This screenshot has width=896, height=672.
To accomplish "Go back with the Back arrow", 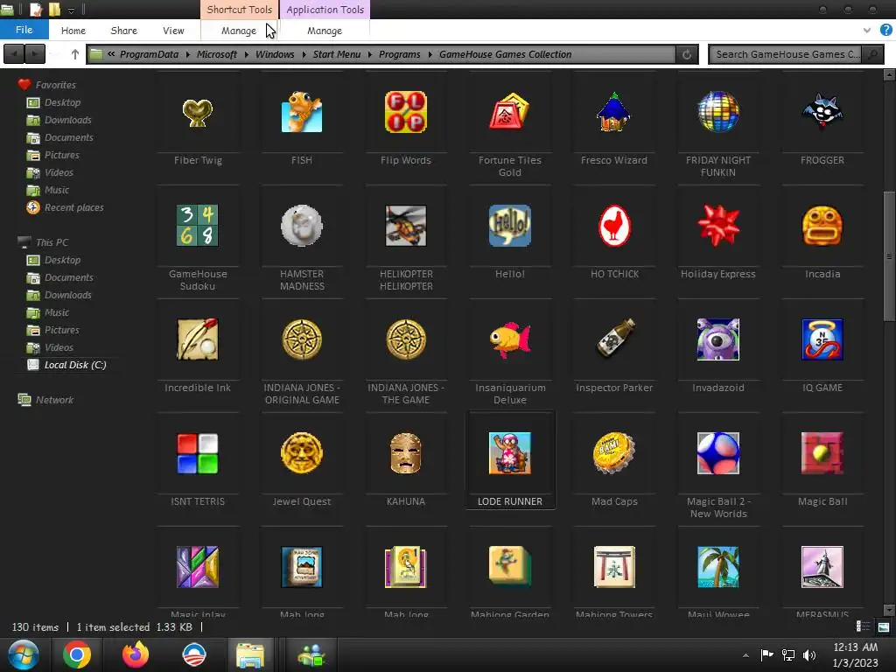I will pyautogui.click(x=14, y=54).
